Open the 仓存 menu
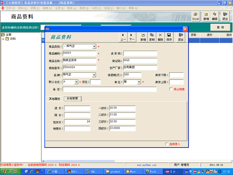The width and height of the screenshot is (233, 175). click(59, 8)
